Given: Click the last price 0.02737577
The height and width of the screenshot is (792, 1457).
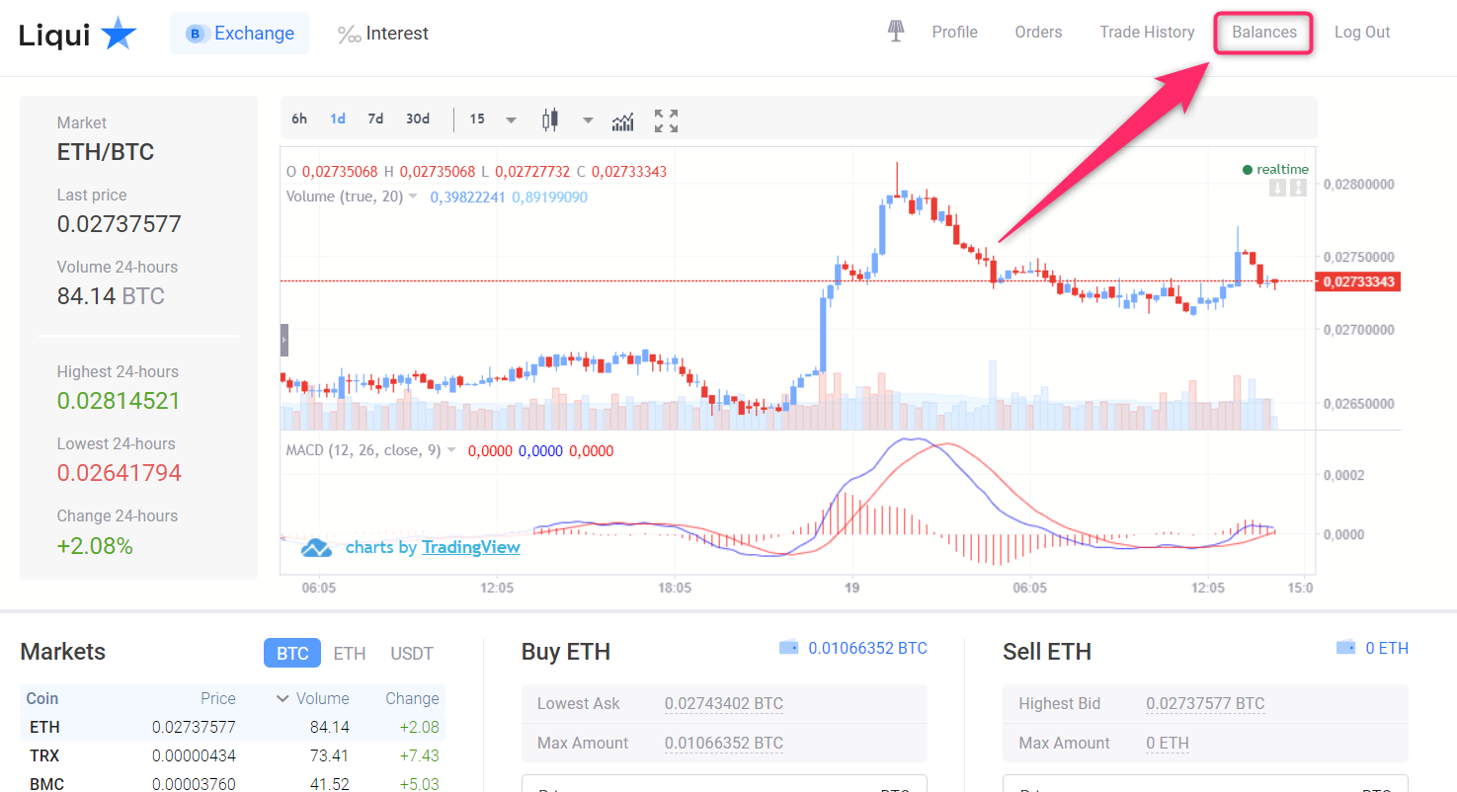Looking at the screenshot, I should tap(120, 224).
